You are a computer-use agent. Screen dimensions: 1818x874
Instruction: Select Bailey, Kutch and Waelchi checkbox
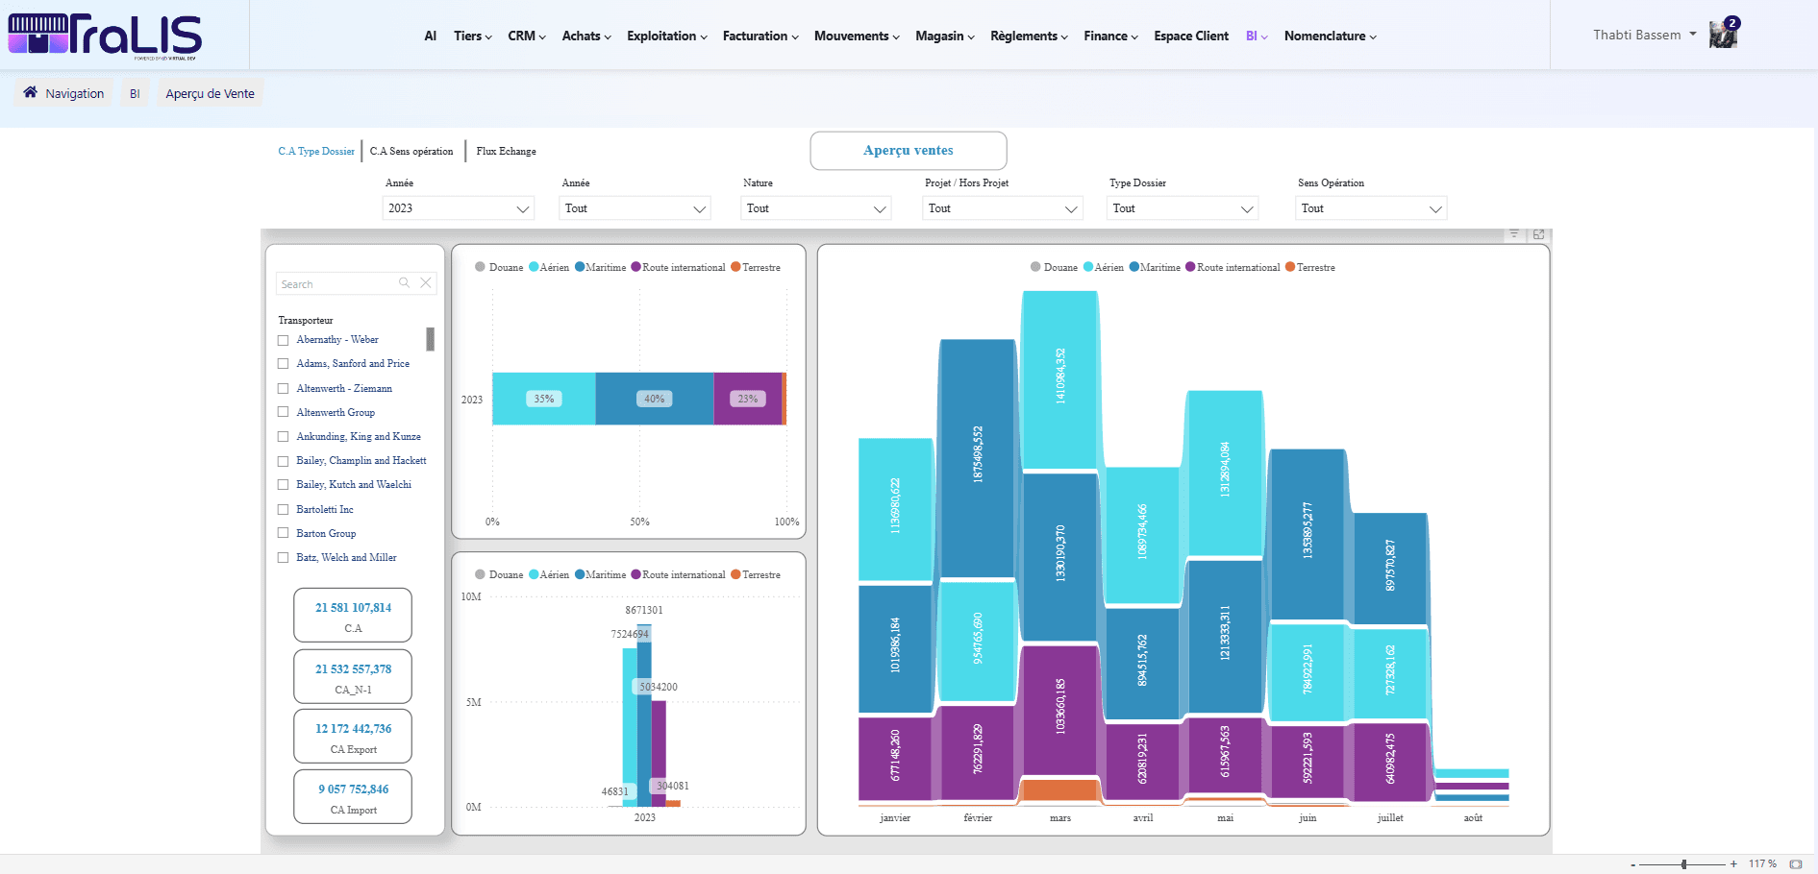click(x=283, y=485)
